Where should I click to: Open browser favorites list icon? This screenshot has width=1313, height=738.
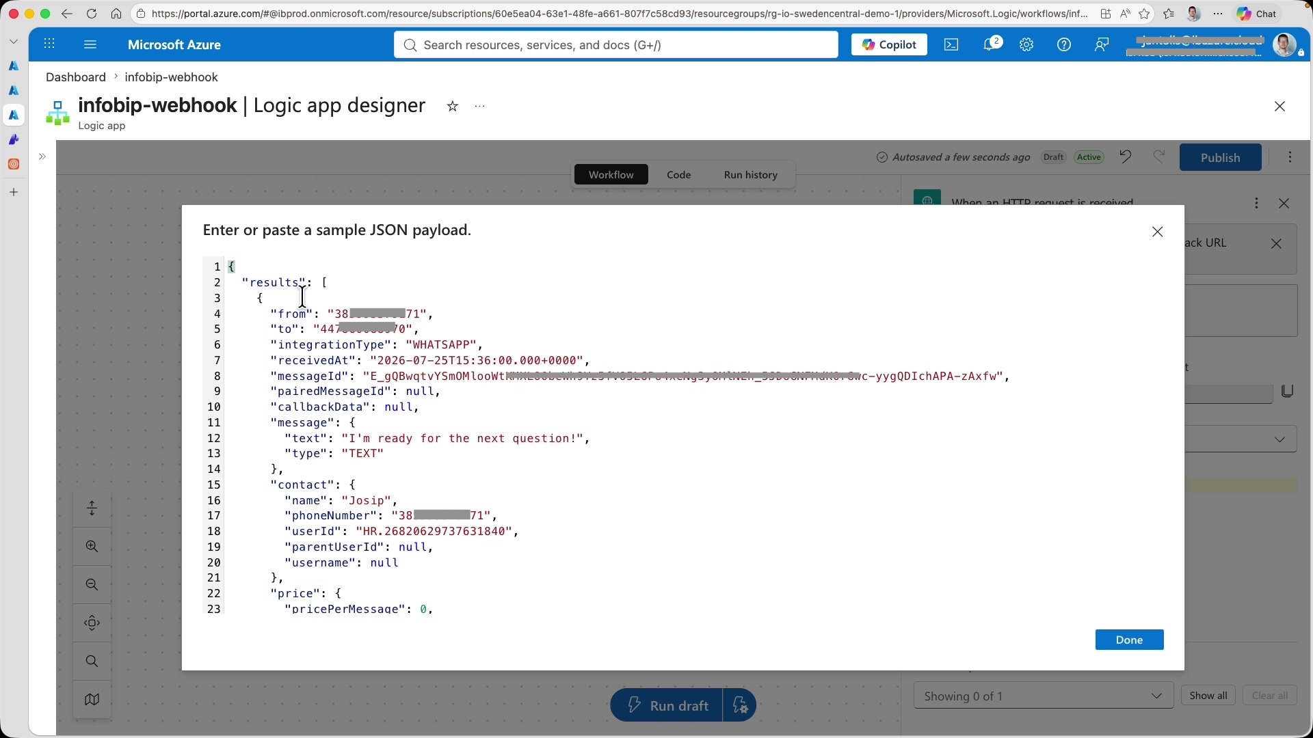(1169, 14)
